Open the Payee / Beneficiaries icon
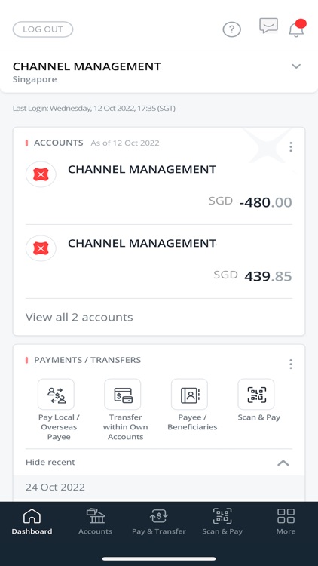 pos(189,394)
